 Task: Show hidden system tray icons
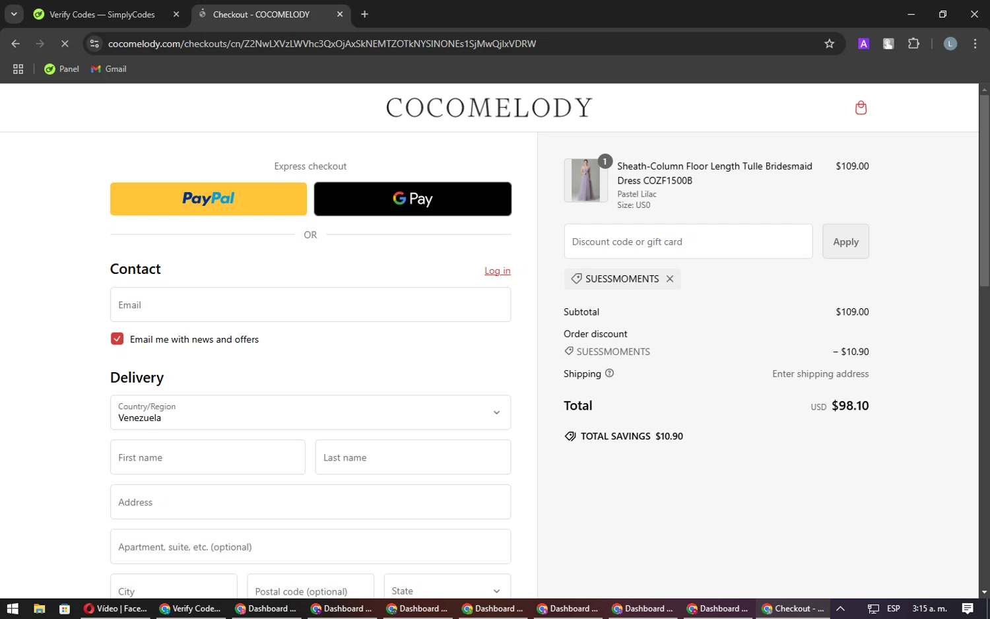(x=840, y=608)
